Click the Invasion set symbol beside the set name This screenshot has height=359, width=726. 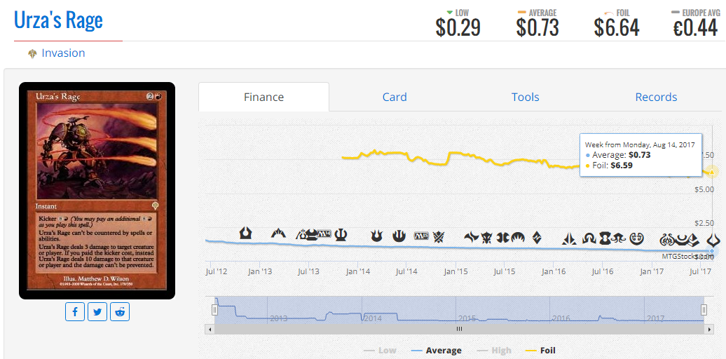coord(32,54)
